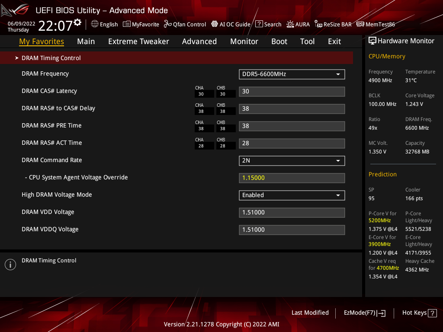The height and width of the screenshot is (332, 443).
Task: Click DRAM VDD Voltage field
Action: coord(292,213)
